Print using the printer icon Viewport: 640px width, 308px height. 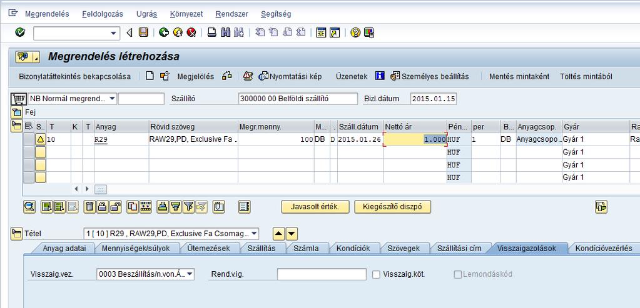pyautogui.click(x=212, y=32)
